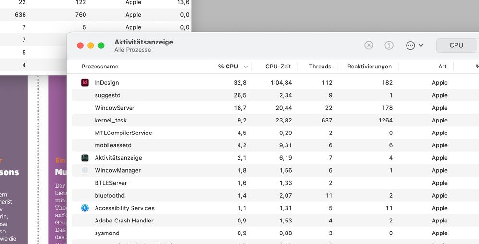Open process info via the (i) toolbar icon
This screenshot has height=244, width=479.
(x=389, y=45)
